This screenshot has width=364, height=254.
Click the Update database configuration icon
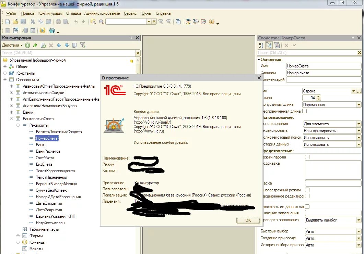[25, 30]
